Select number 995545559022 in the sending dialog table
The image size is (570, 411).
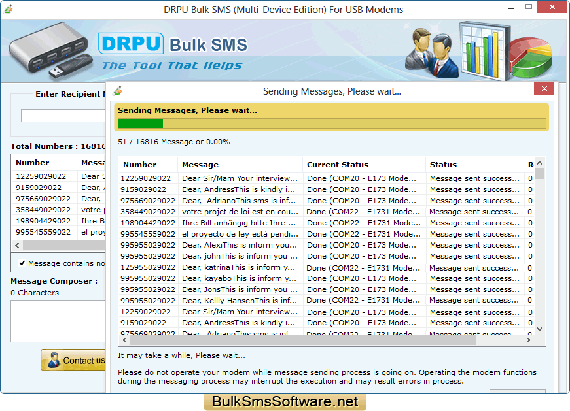(148, 234)
